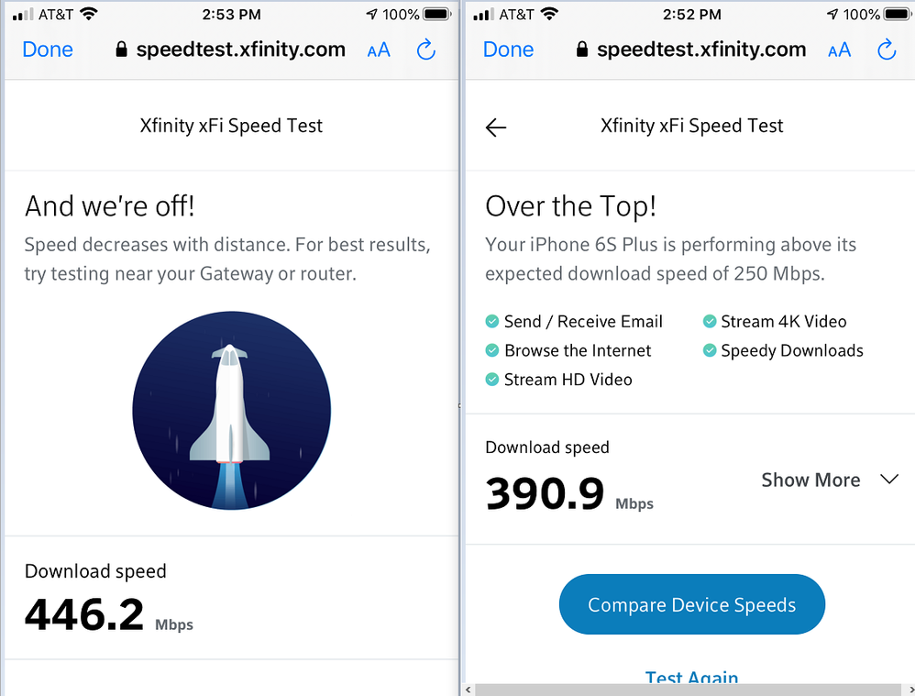Tap the Test Again link
The image size is (915, 696).
coord(691,679)
